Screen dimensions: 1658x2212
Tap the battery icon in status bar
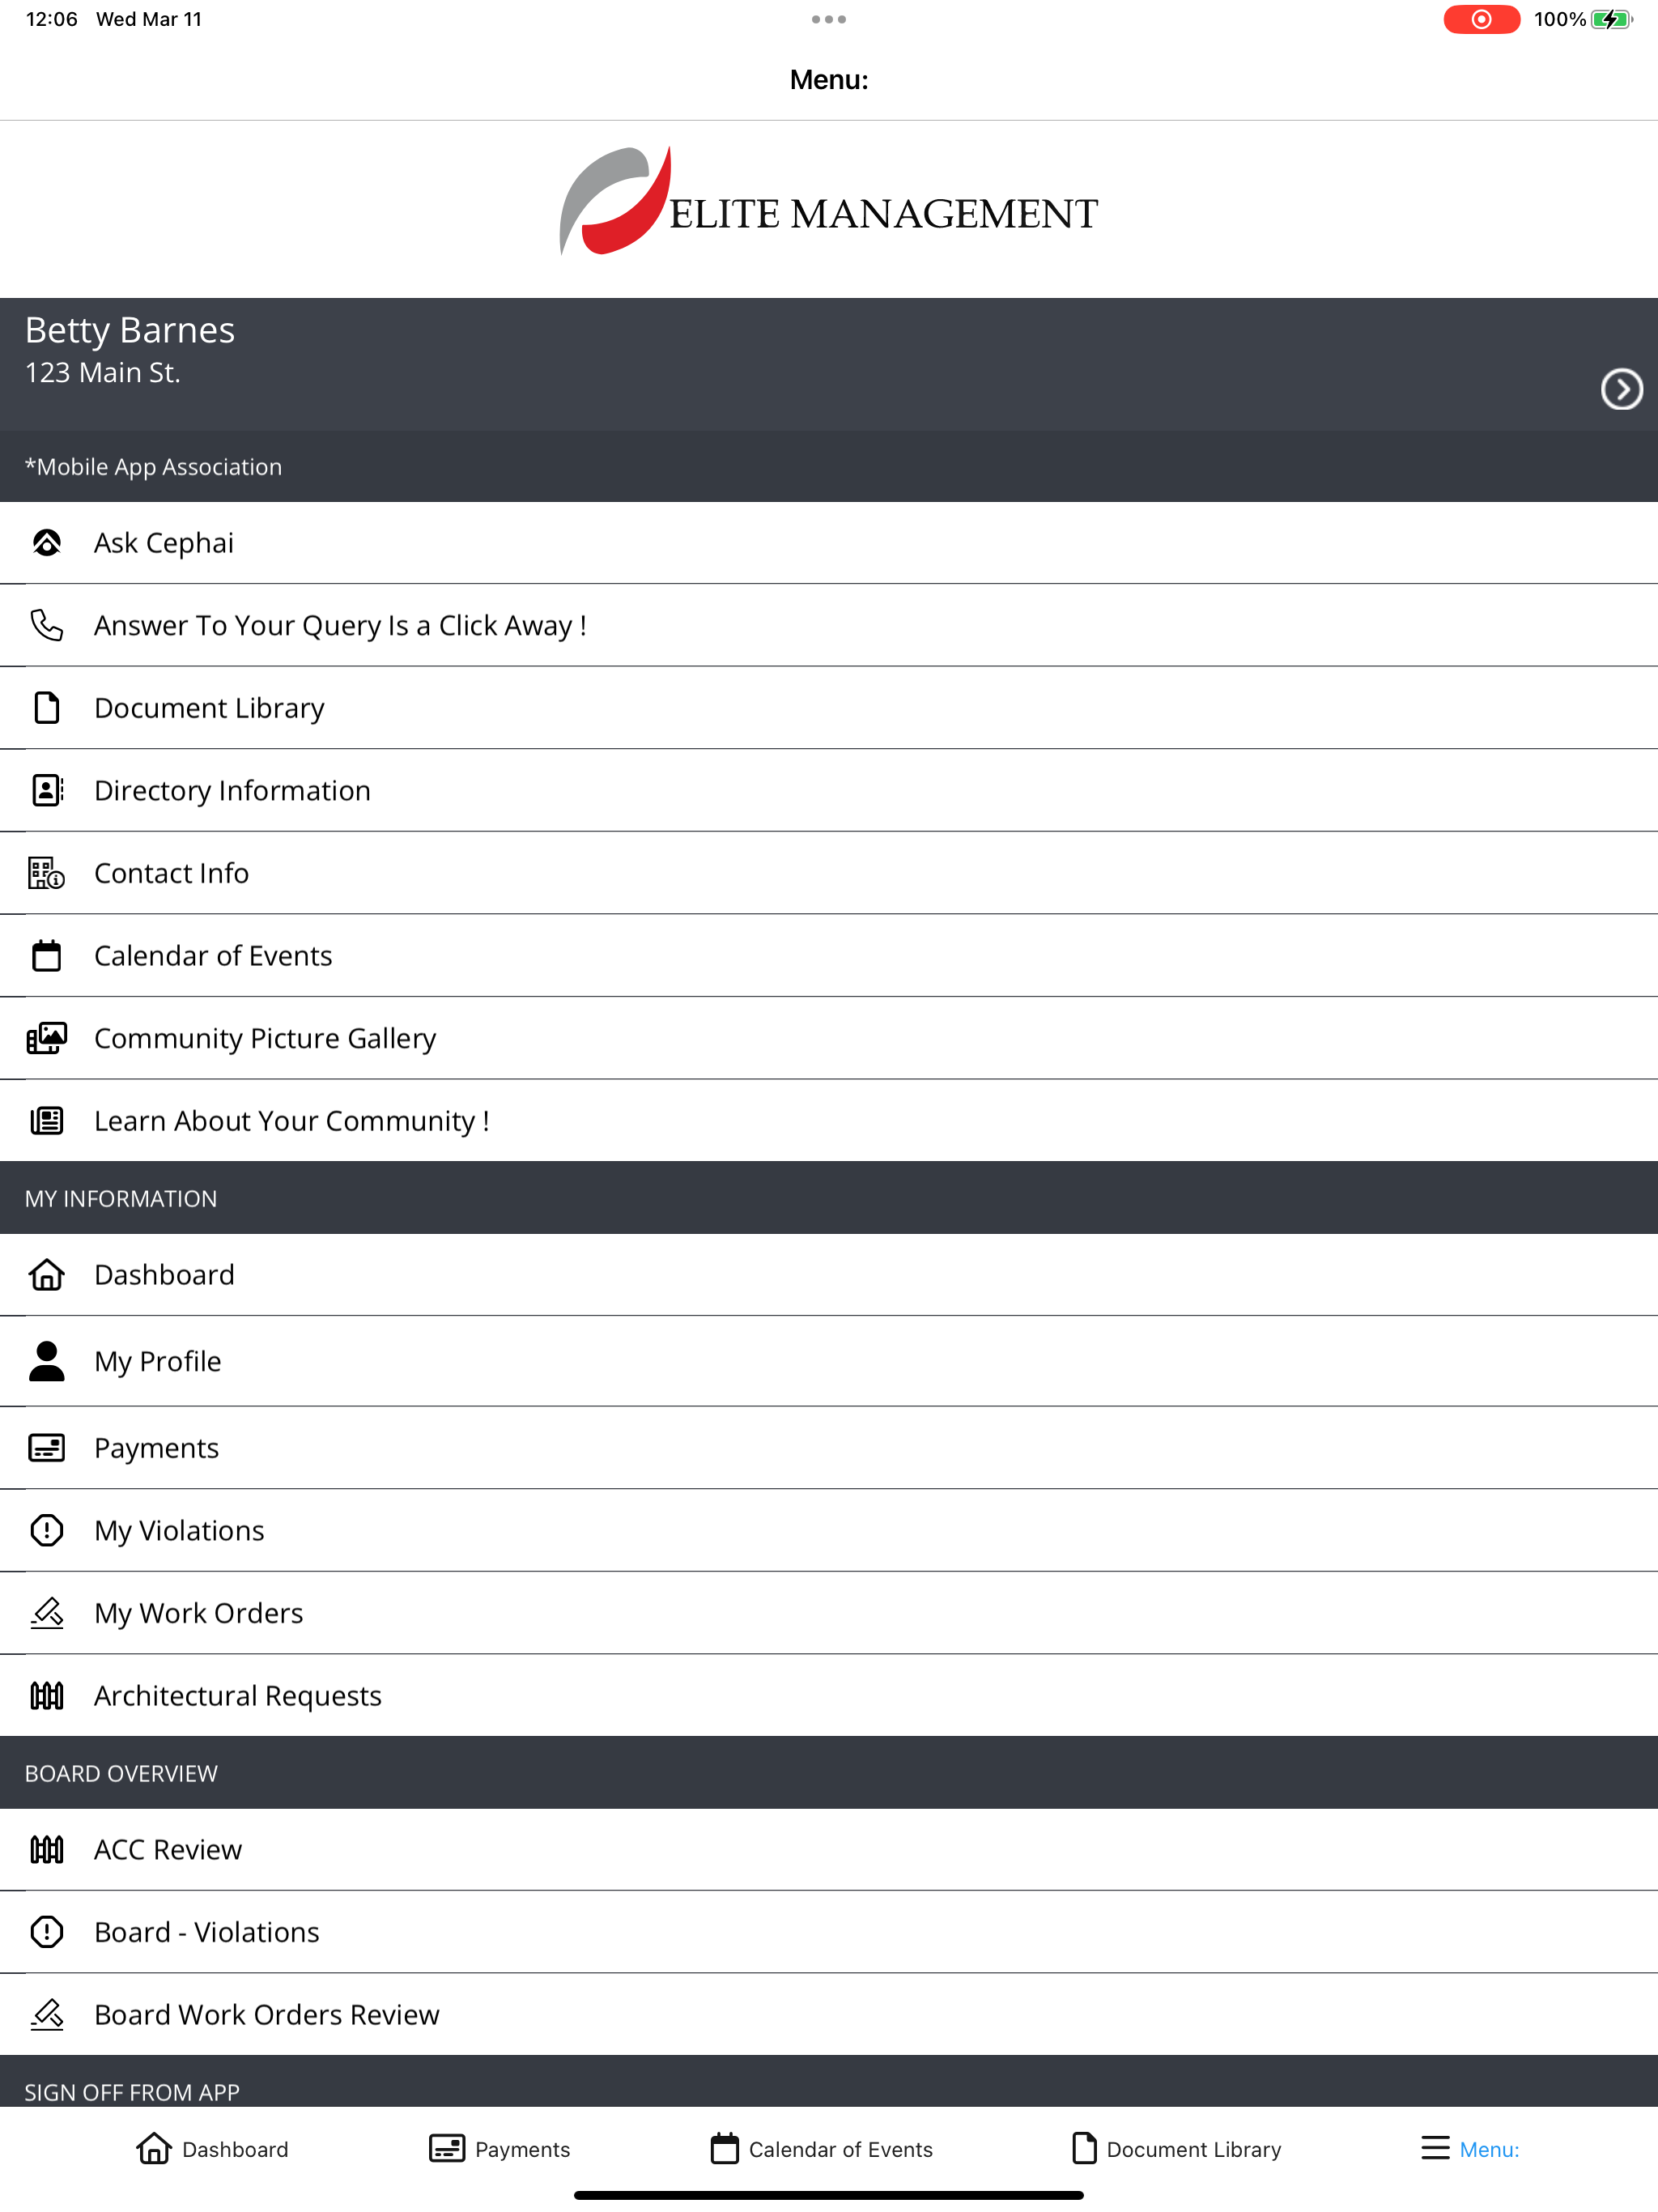tap(1612, 19)
